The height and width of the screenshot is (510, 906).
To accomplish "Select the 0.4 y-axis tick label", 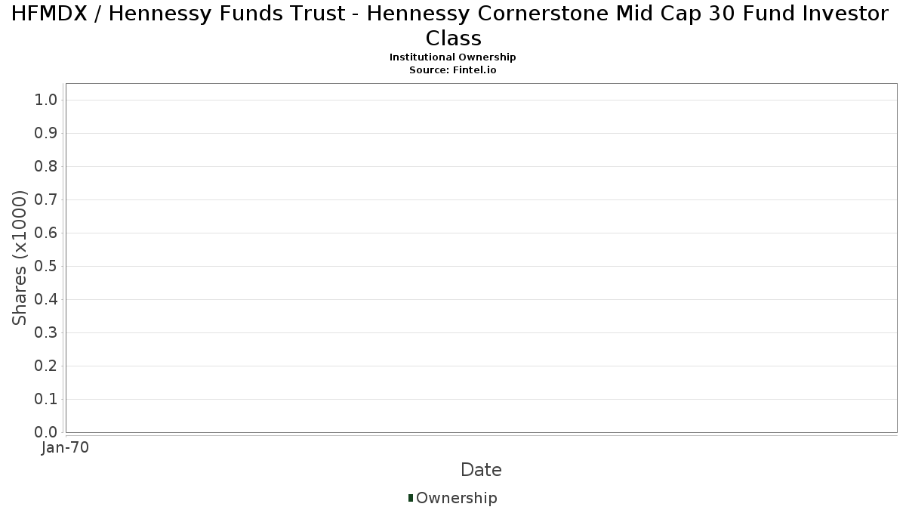I will click(x=46, y=300).
